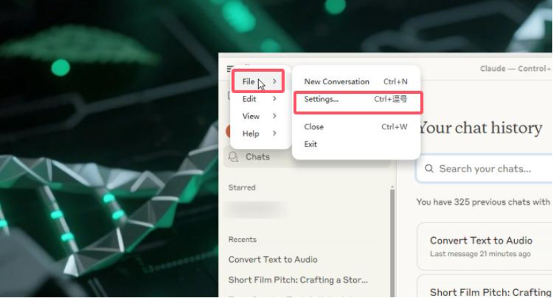The height and width of the screenshot is (298, 553).
Task: Expand the Help submenu chevron
Action: [x=274, y=133]
